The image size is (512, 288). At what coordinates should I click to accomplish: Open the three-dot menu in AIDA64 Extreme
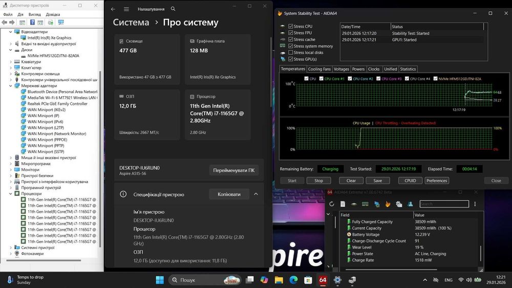475,204
